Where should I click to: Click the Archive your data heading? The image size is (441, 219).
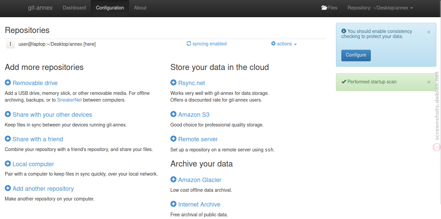[202, 164]
